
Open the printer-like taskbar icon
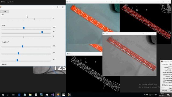tap(47, 95)
